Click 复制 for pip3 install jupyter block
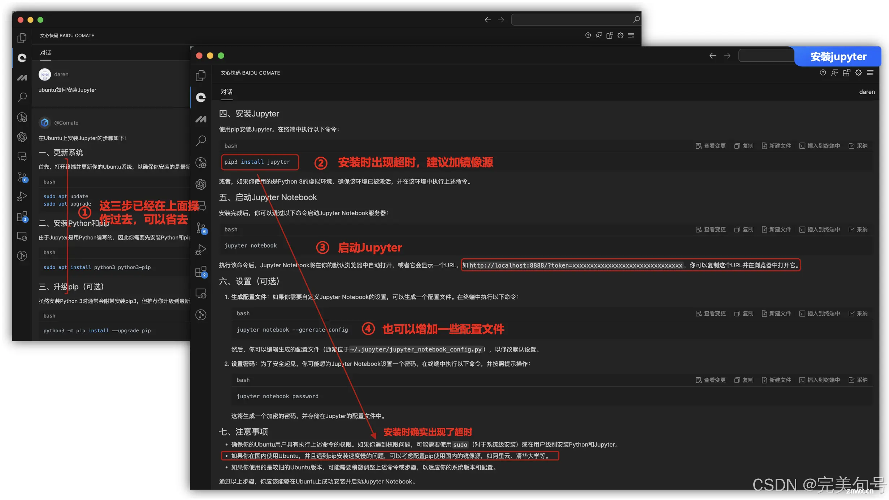 744,146
